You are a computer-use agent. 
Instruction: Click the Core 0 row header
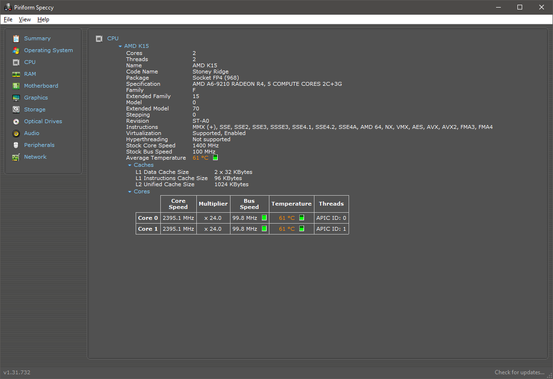click(x=148, y=218)
